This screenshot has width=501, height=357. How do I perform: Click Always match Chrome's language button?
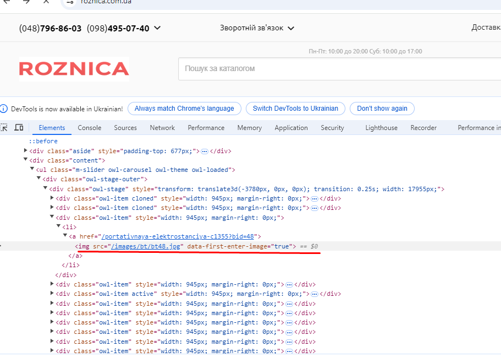coord(184,109)
